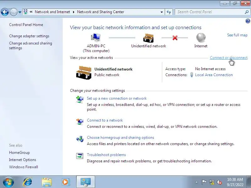Launch Windows Media Player from taskbar

coord(66,182)
